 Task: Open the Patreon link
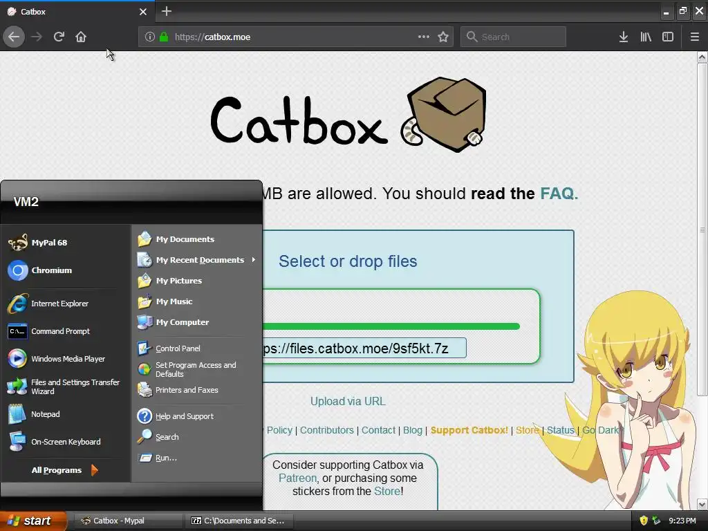pyautogui.click(x=297, y=478)
